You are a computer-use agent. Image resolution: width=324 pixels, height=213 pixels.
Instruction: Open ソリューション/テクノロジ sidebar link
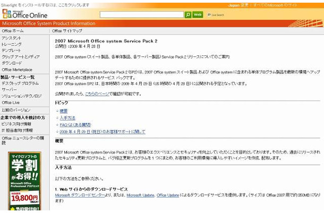[21, 96]
